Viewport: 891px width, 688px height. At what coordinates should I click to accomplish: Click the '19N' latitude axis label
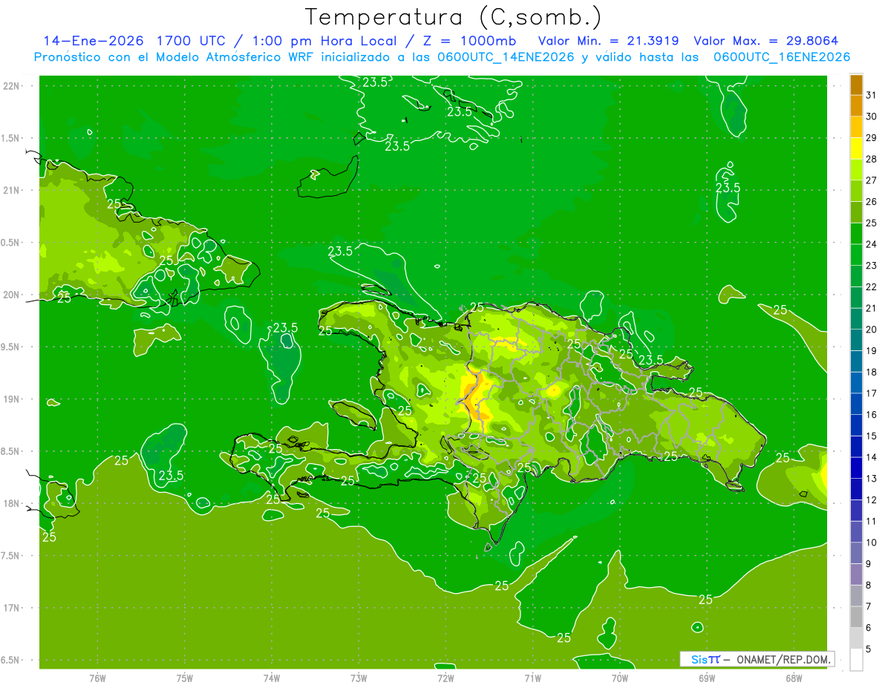[x=13, y=399]
